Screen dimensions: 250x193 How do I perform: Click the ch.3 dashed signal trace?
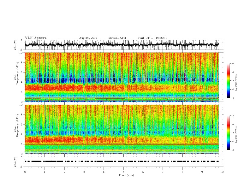122,161
